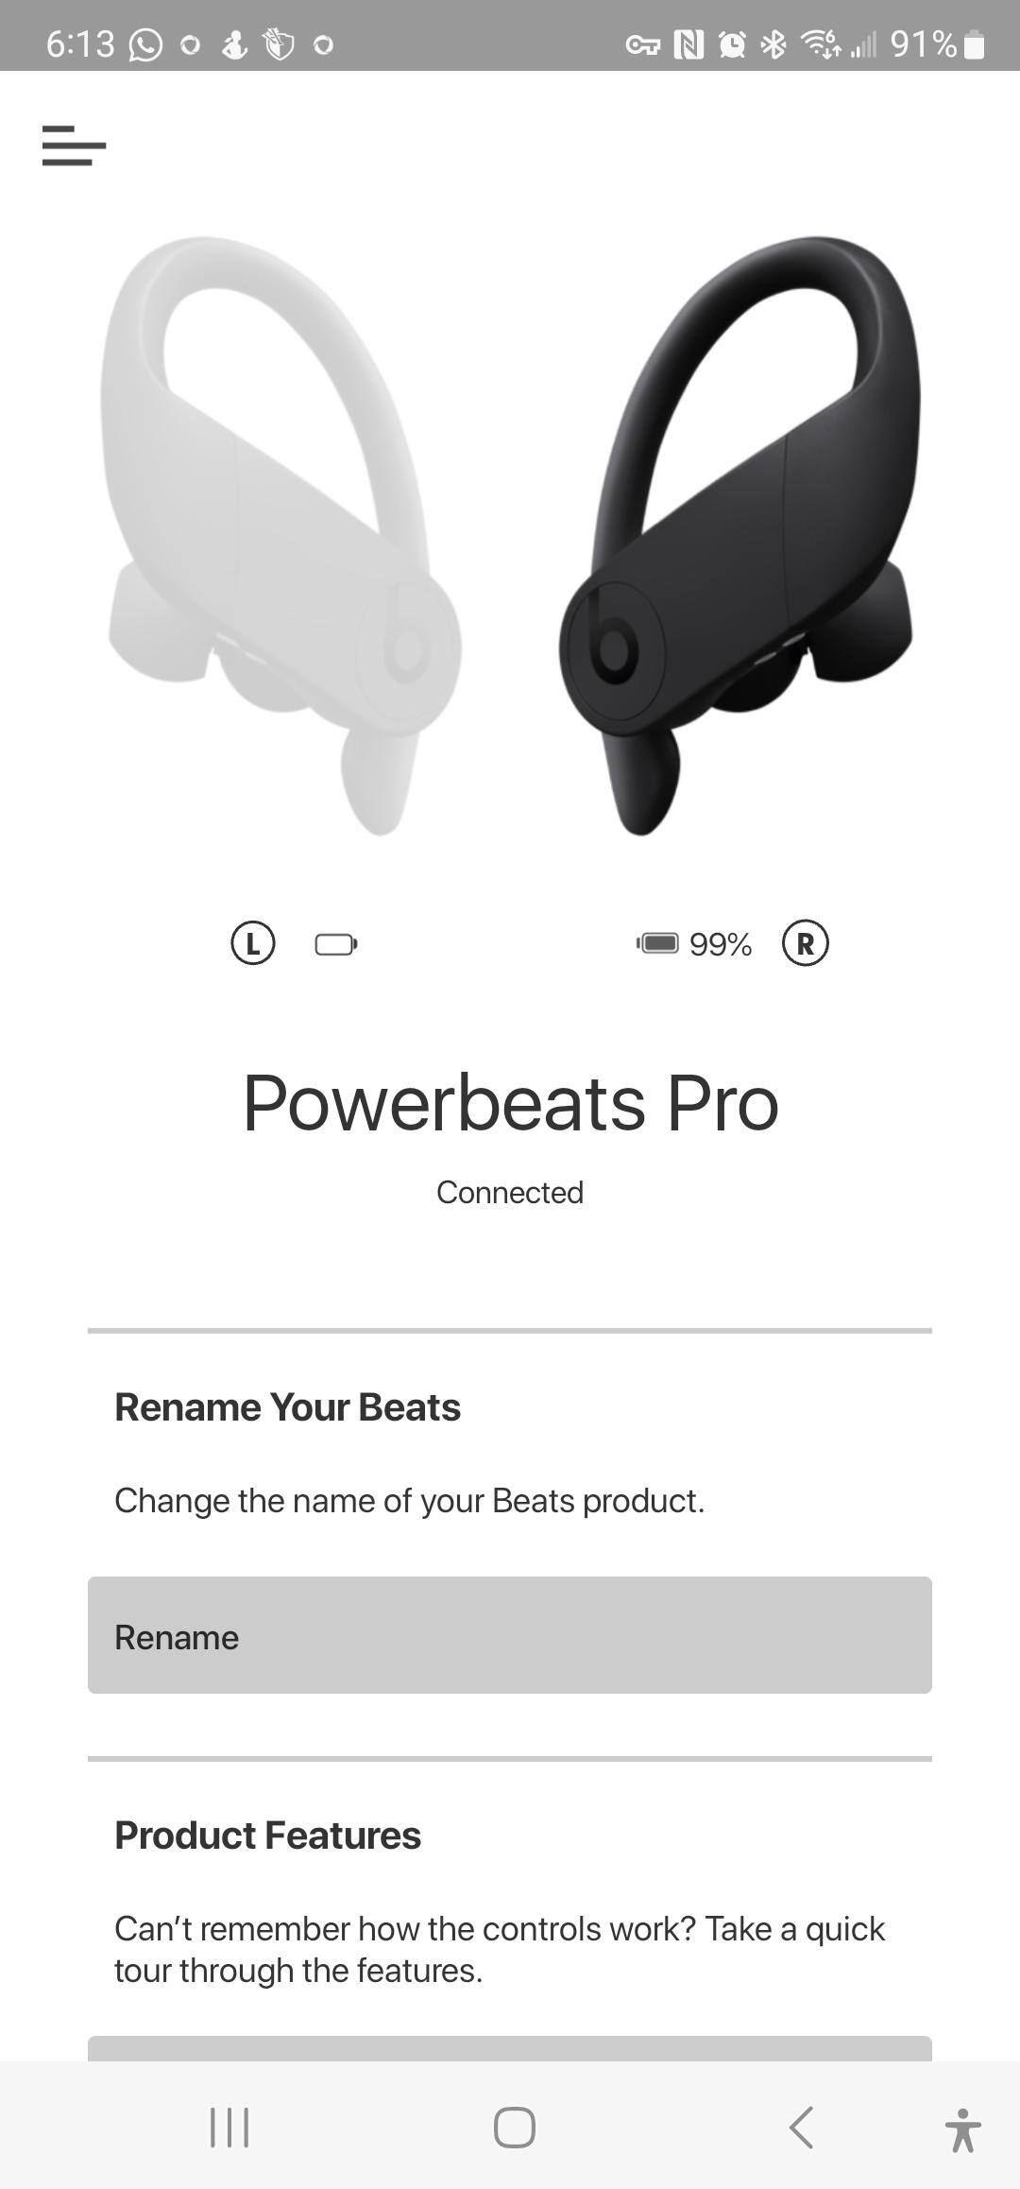1020x2189 pixels.
Task: Open Android recent apps button
Action: [229, 2128]
